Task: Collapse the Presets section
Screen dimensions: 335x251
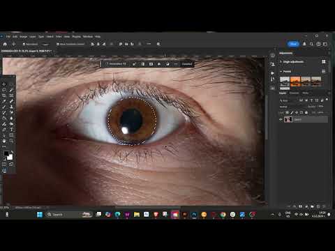Action: point(281,71)
